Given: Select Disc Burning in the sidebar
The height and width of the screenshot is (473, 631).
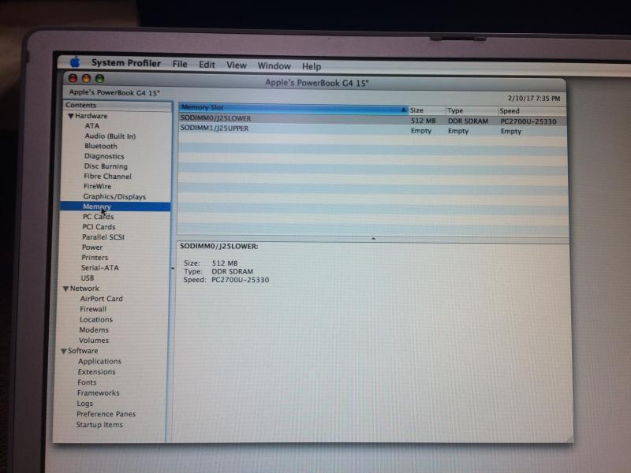Looking at the screenshot, I should tap(106, 166).
